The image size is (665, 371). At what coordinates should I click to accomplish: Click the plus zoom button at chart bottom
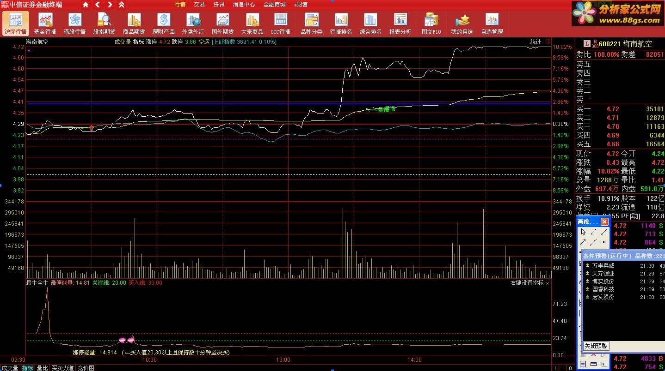tap(555, 368)
